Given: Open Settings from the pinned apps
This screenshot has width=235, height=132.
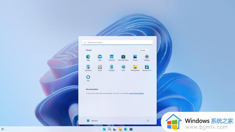Looking at the screenshot, I should 147,58.
